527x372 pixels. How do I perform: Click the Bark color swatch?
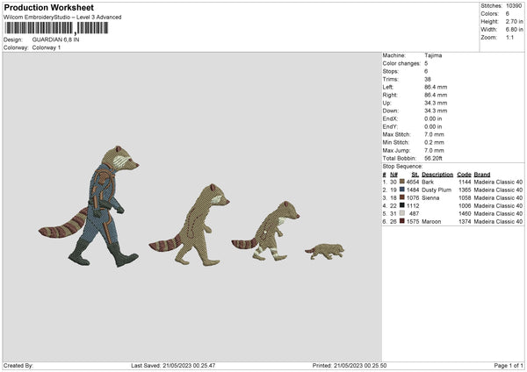pyautogui.click(x=402, y=182)
